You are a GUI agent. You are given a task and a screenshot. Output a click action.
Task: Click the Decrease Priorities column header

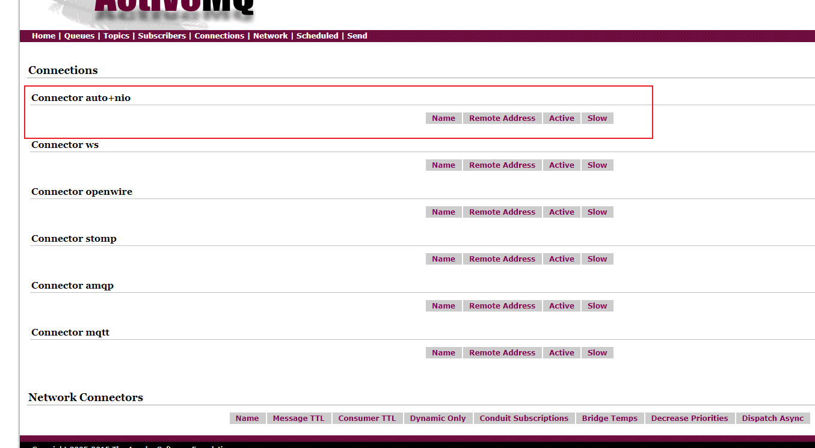(689, 419)
